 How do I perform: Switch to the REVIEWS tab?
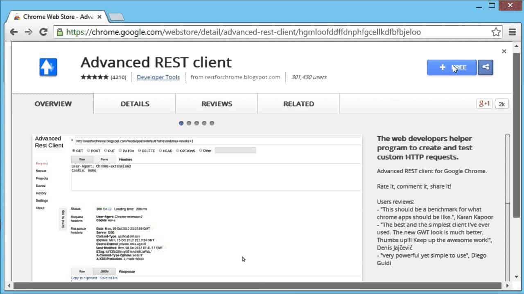pos(216,103)
